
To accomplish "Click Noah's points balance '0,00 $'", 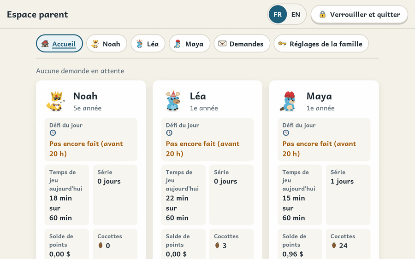I will pos(59,254).
